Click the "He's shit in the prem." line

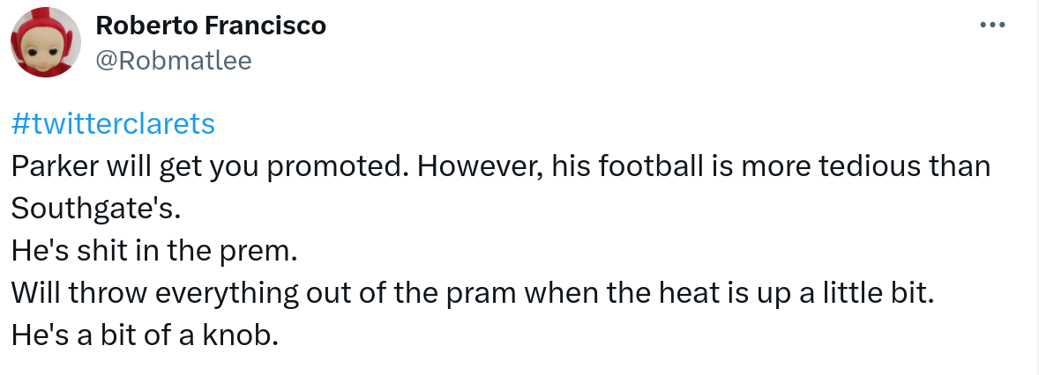click(x=155, y=251)
